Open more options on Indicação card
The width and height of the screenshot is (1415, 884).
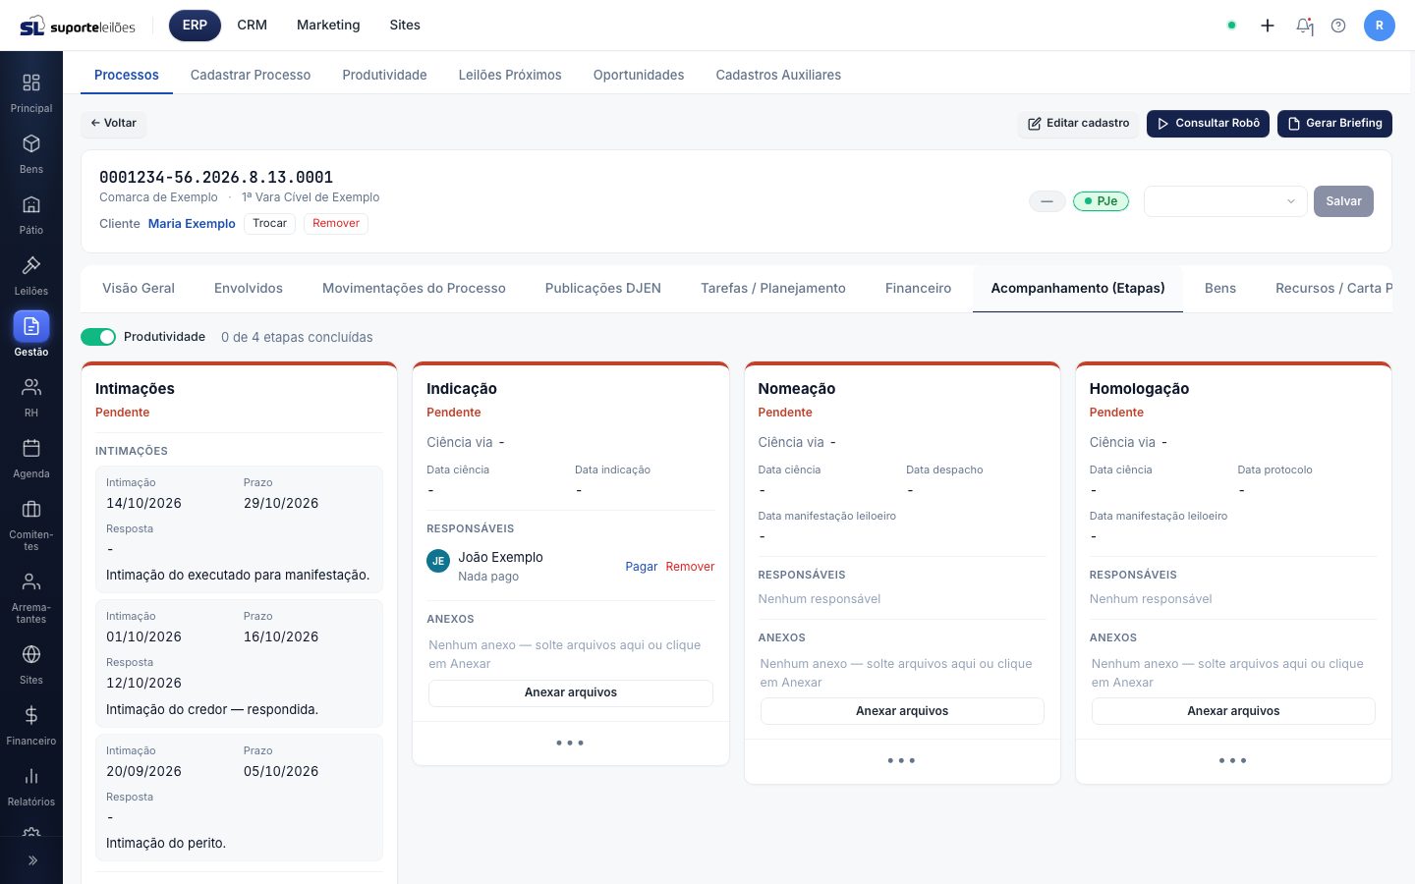click(570, 744)
